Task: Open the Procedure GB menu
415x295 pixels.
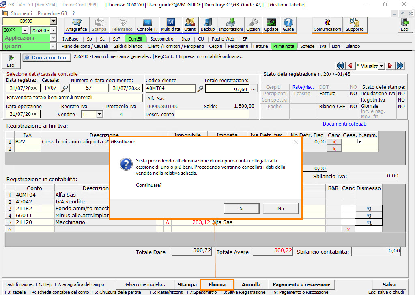Action: 52,13
